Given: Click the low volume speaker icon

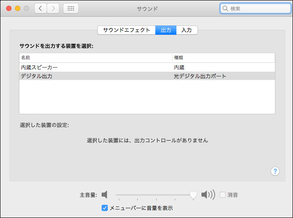Looking at the screenshot, I should tap(104, 195).
